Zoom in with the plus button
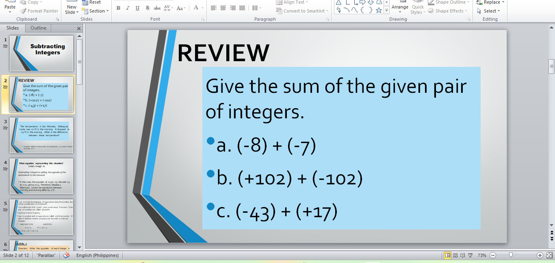 click(x=540, y=255)
